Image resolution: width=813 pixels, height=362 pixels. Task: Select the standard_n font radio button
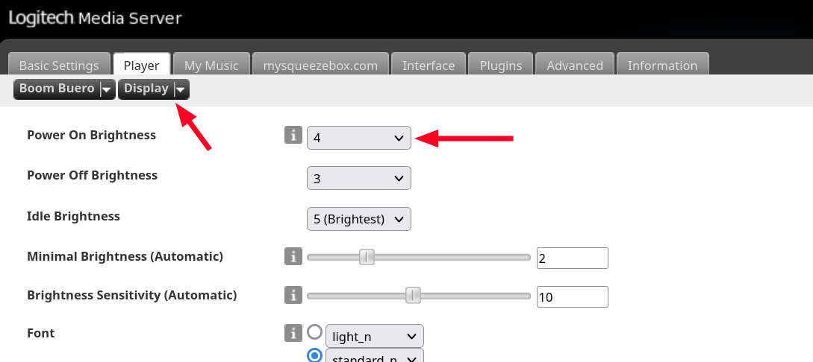click(x=315, y=355)
